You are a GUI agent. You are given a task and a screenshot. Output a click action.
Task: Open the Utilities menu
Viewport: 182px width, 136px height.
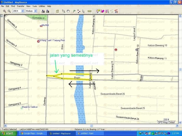tap(42, 6)
